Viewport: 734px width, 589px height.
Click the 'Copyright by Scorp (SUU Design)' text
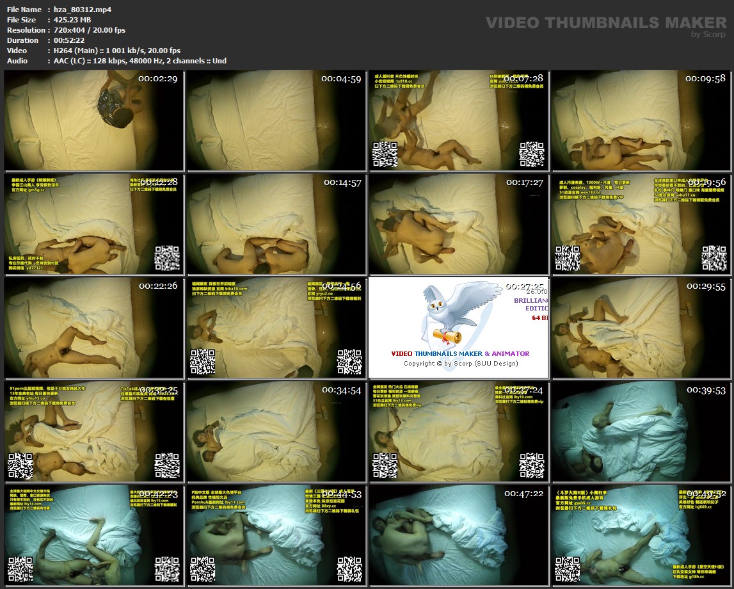[x=460, y=364]
